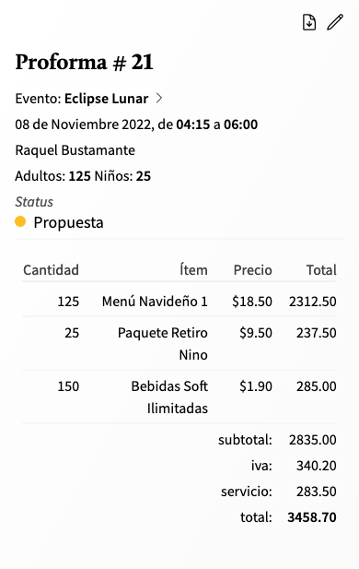Click the Precio column header
The height and width of the screenshot is (569, 359).
[253, 270]
